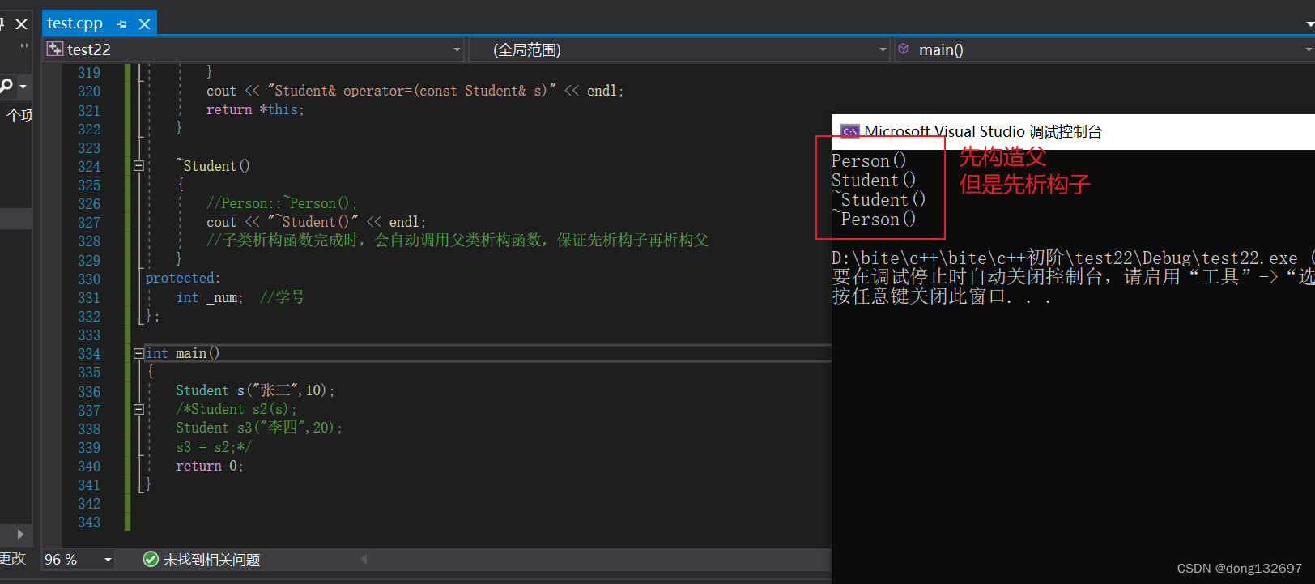Screen dimensions: 1315x584
Task: Collapse the block comment at line 337
Action: click(x=138, y=410)
